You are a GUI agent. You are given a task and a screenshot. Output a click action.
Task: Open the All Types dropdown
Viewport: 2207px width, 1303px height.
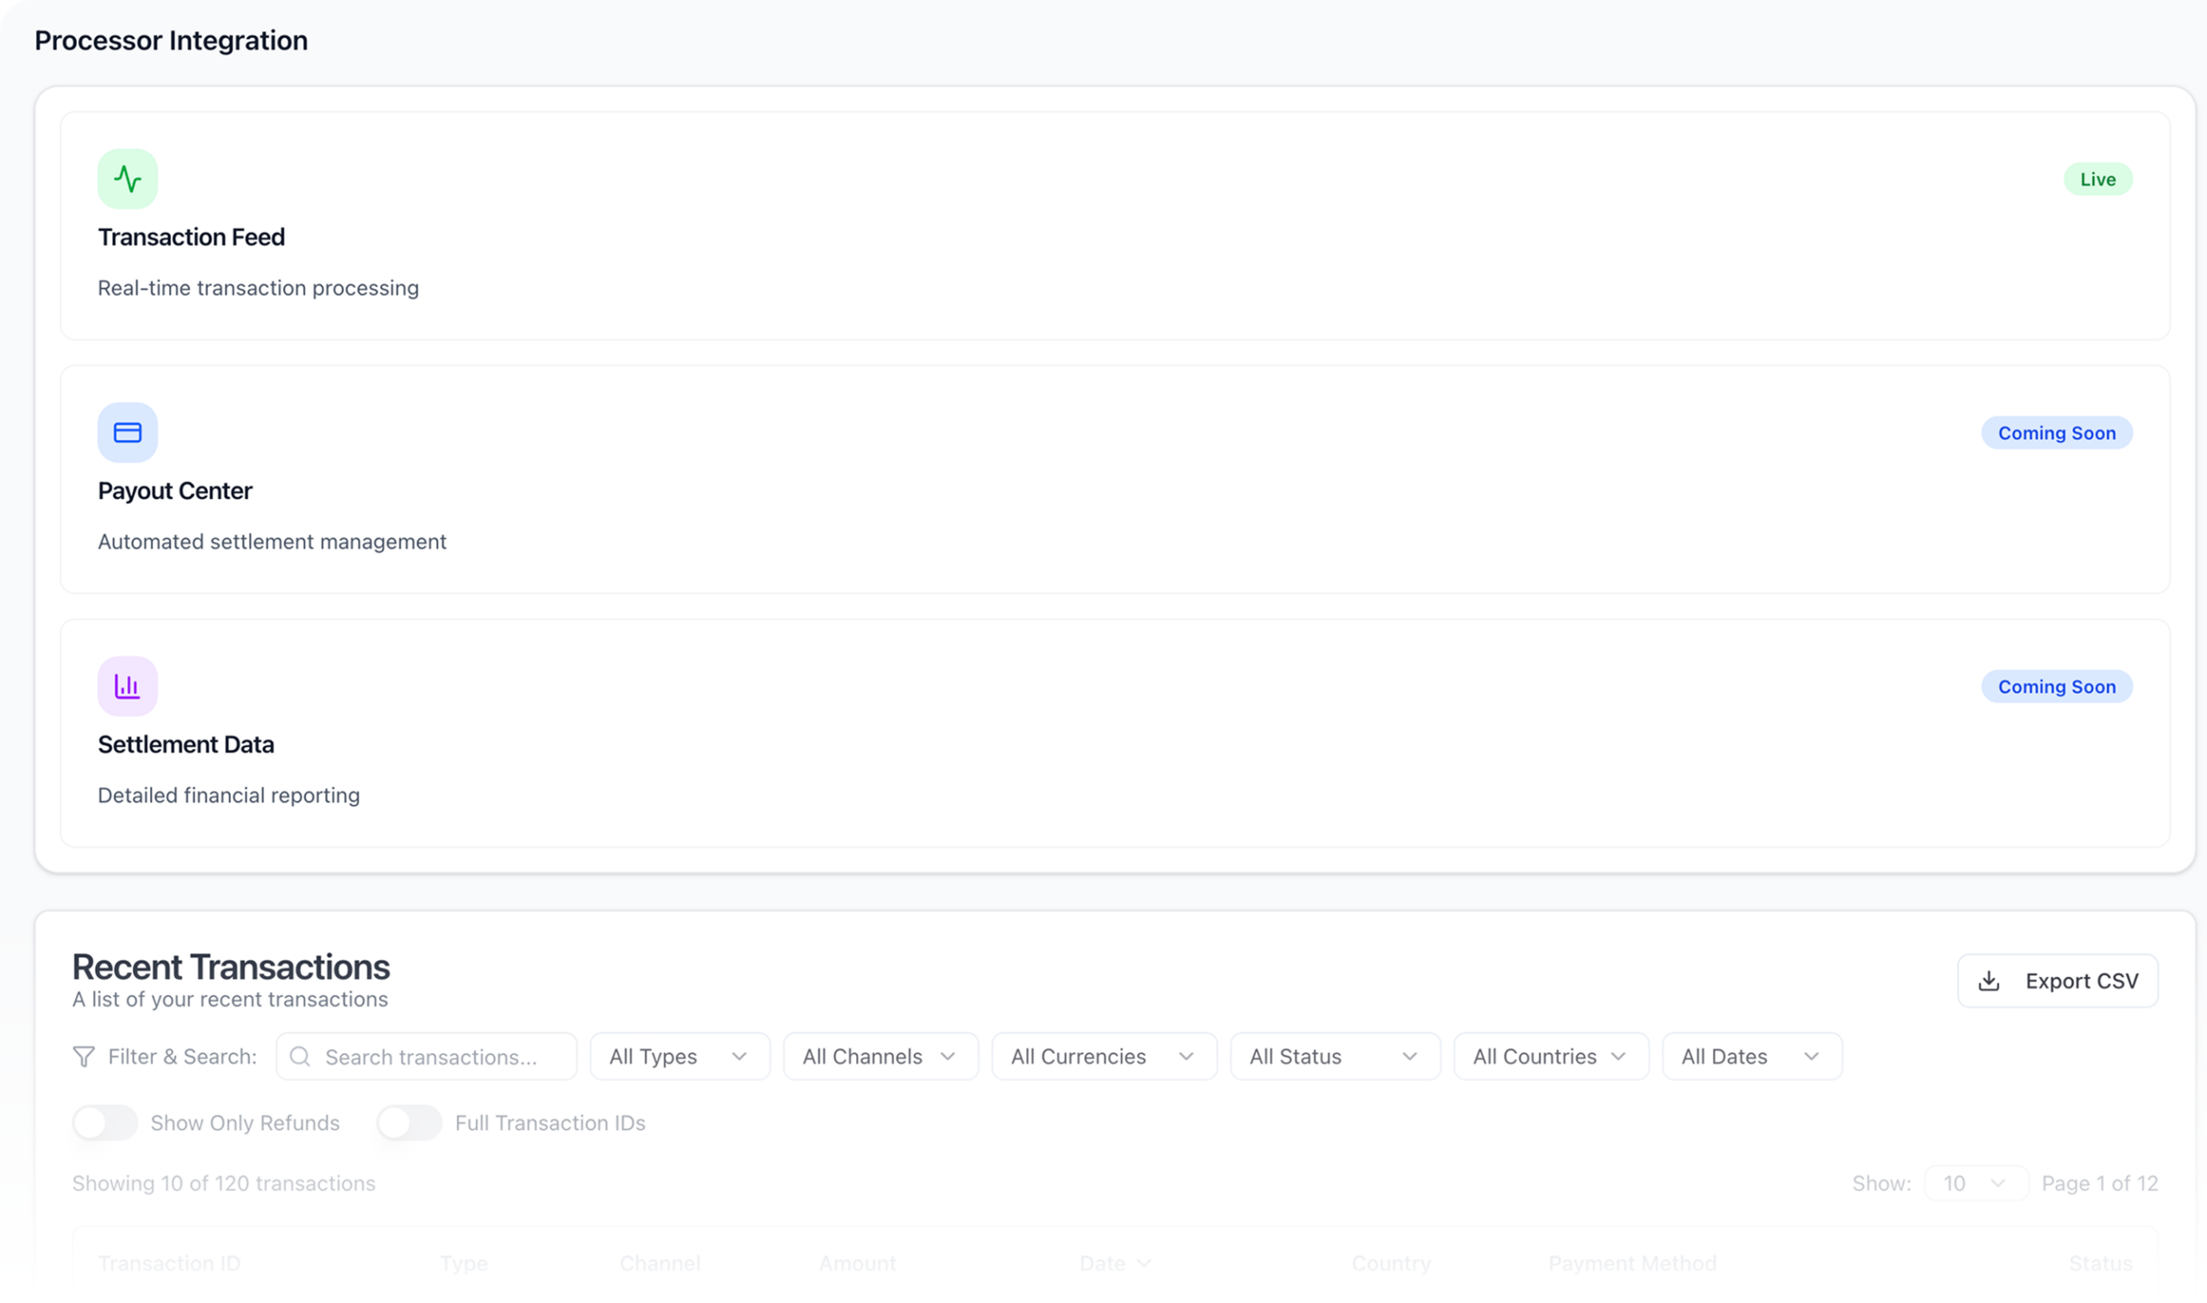pos(679,1057)
